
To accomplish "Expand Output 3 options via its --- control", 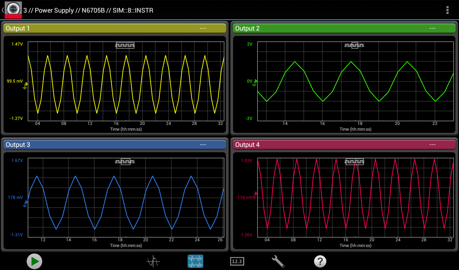I will (203, 144).
